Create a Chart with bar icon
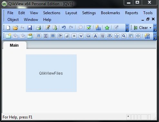The width and height of the screenshot is (159, 122). [x=67, y=36]
